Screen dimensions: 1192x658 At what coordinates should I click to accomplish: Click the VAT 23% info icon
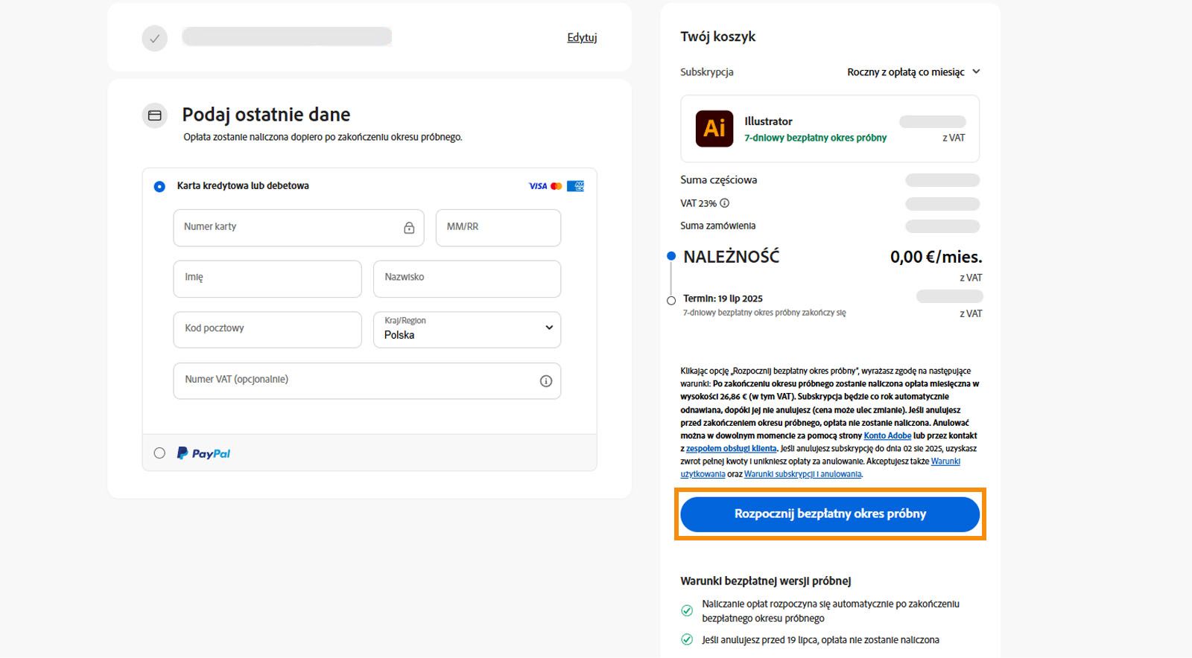point(724,203)
